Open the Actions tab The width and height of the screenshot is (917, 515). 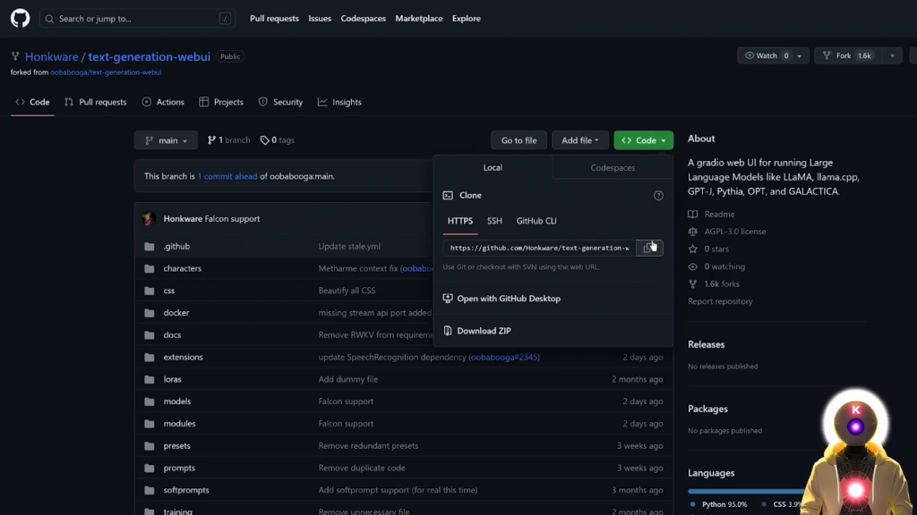click(x=163, y=102)
